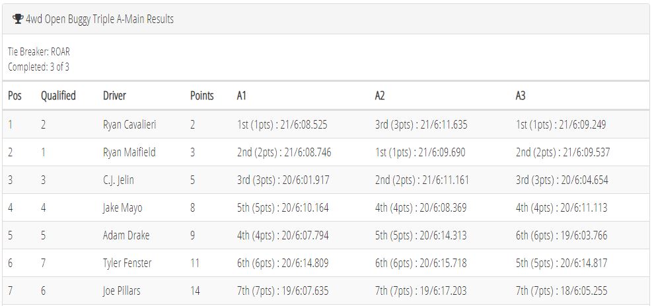Click driver name C.J. Jelin
652x306 pixels.
pyautogui.click(x=118, y=180)
